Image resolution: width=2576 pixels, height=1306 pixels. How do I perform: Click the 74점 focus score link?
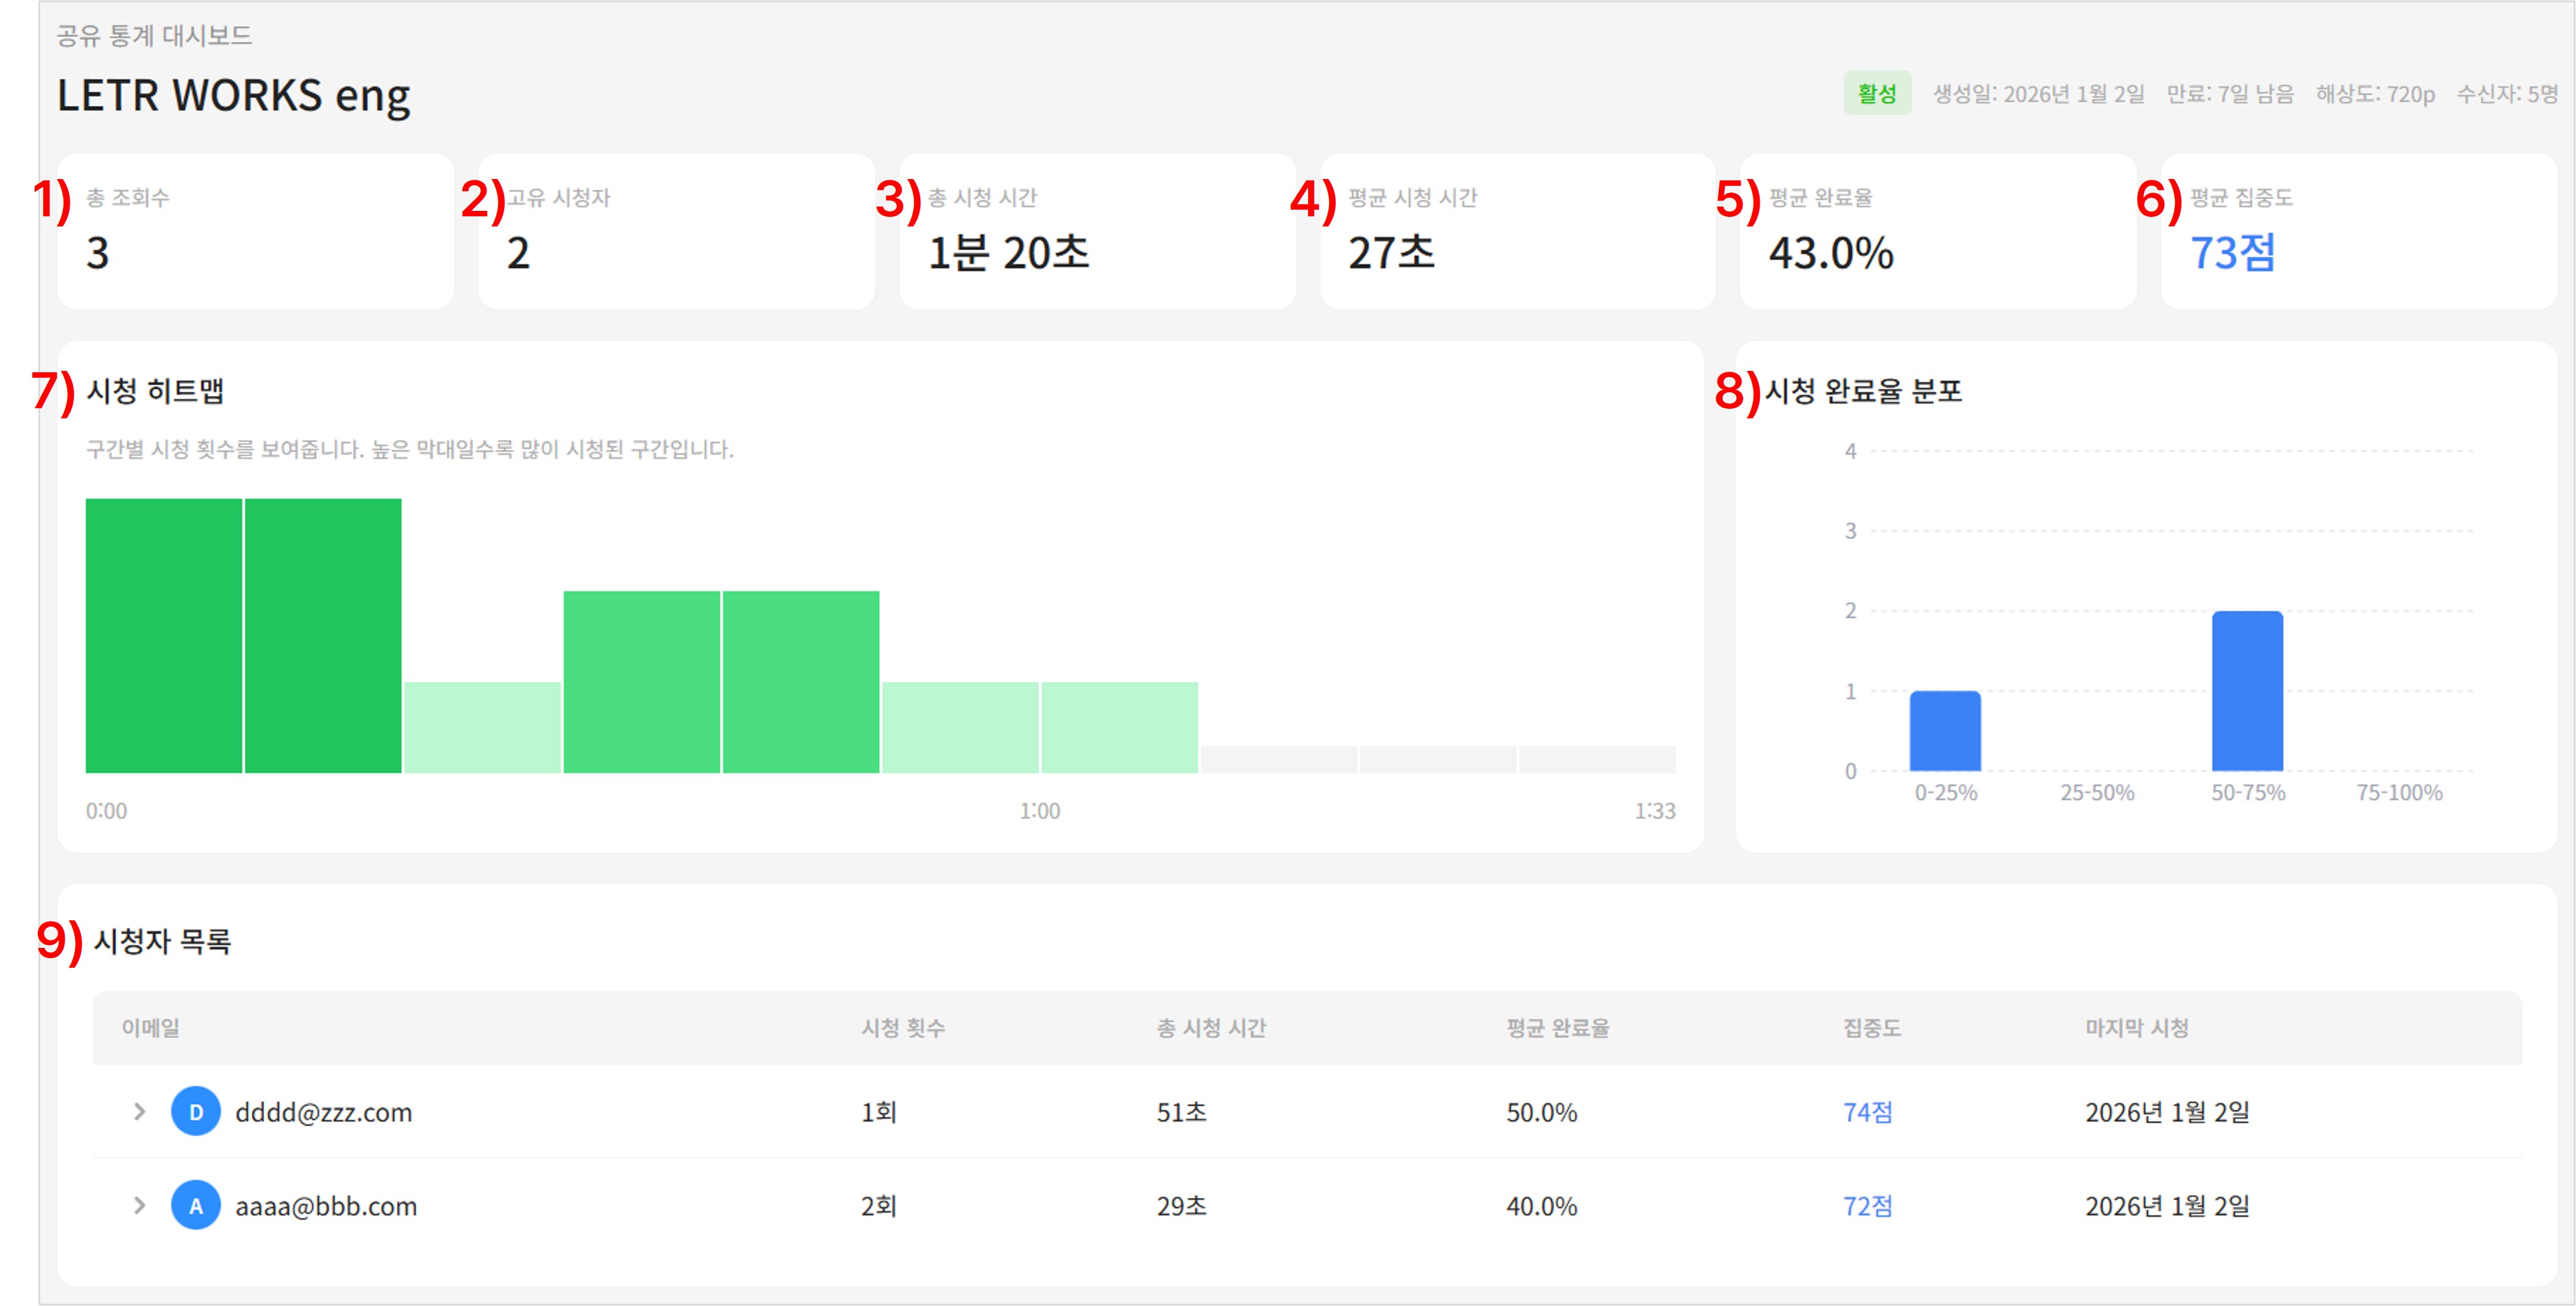point(1866,1111)
